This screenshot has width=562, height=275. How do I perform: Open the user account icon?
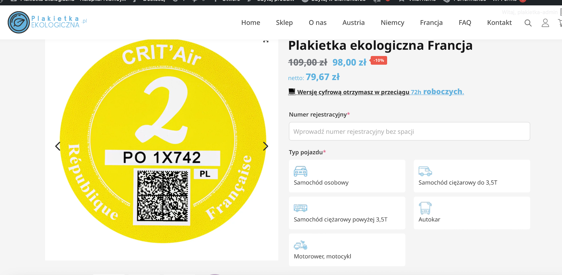[545, 23]
